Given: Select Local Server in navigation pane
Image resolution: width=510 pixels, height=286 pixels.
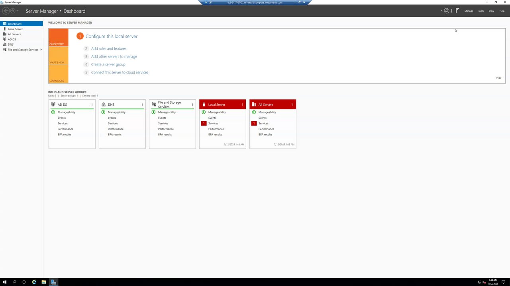Looking at the screenshot, I should point(22,29).
